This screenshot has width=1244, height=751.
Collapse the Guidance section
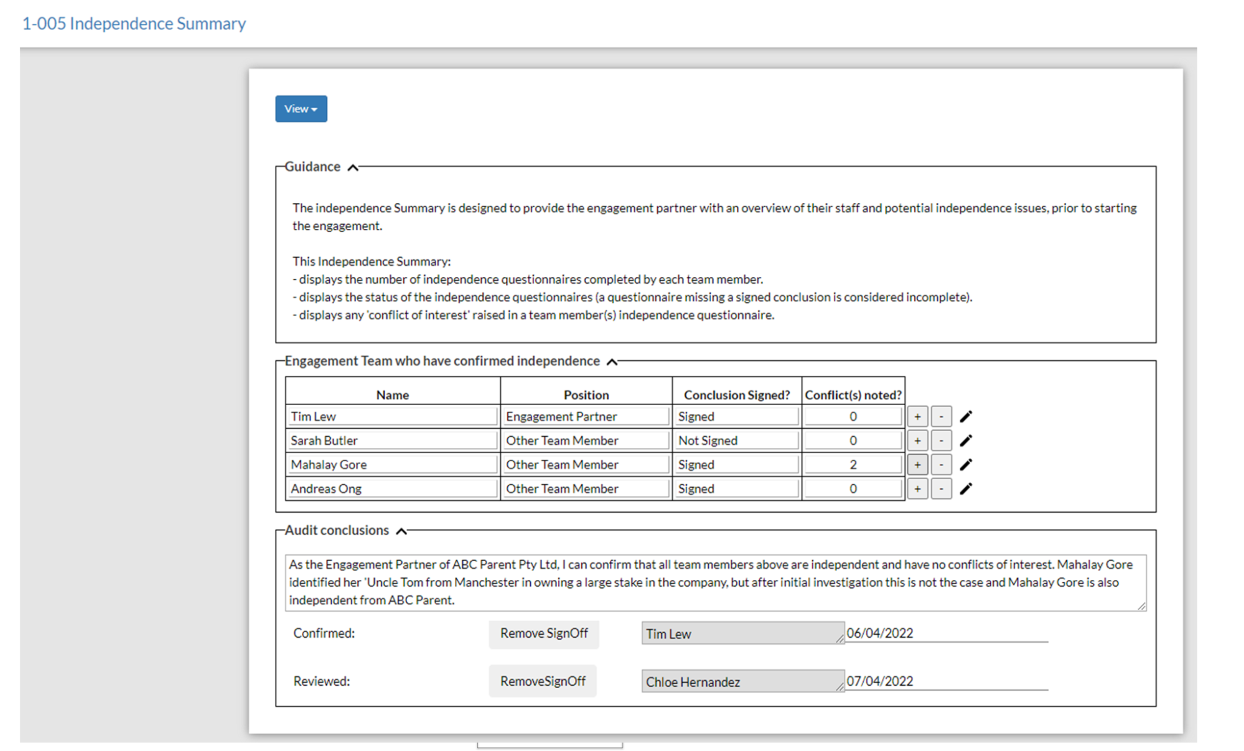pos(353,167)
